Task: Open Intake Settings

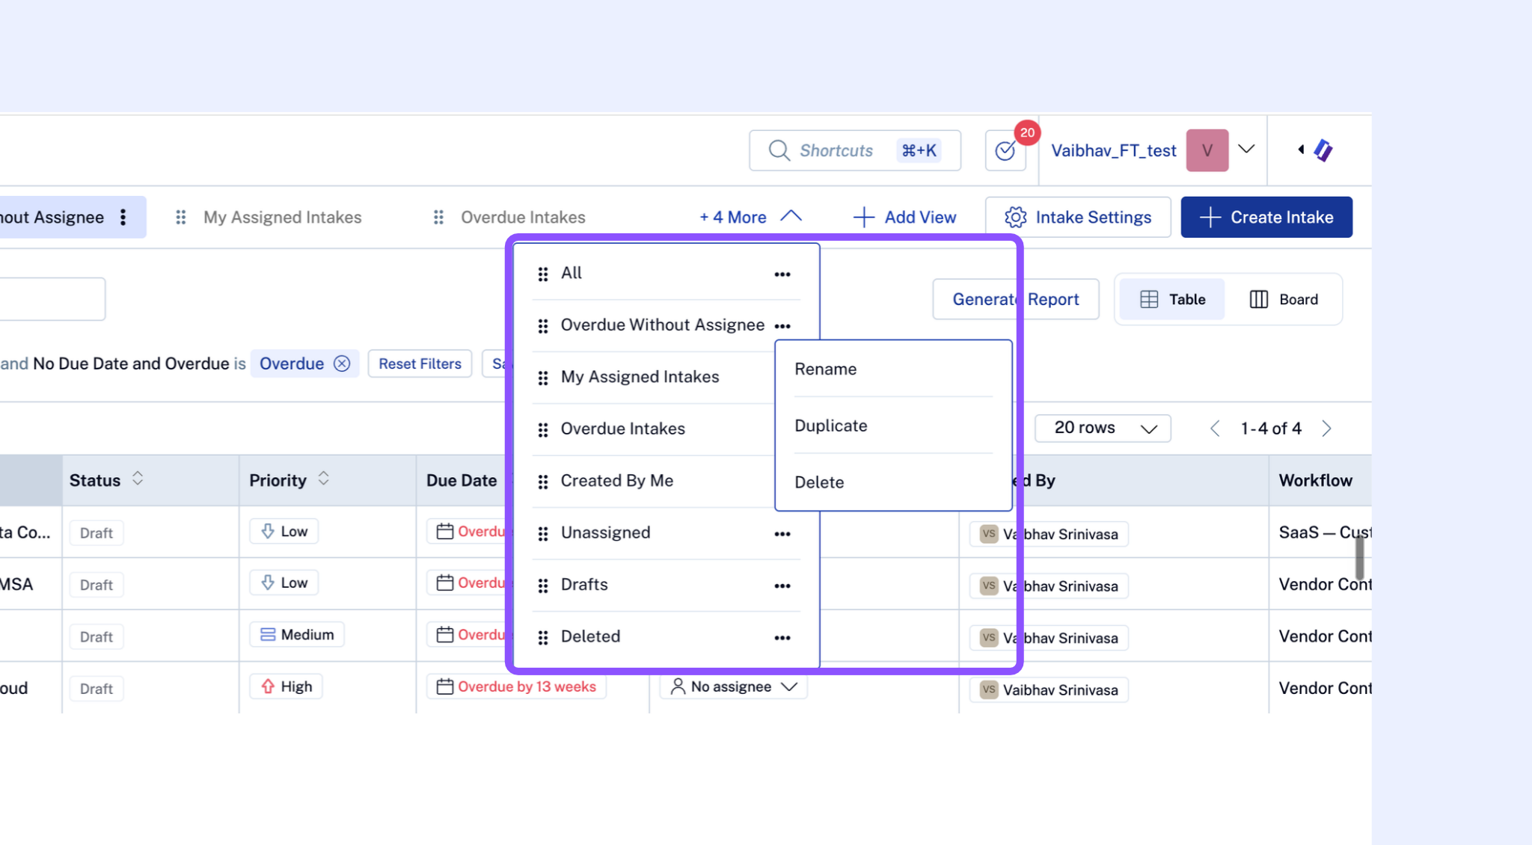Action: pos(1078,217)
